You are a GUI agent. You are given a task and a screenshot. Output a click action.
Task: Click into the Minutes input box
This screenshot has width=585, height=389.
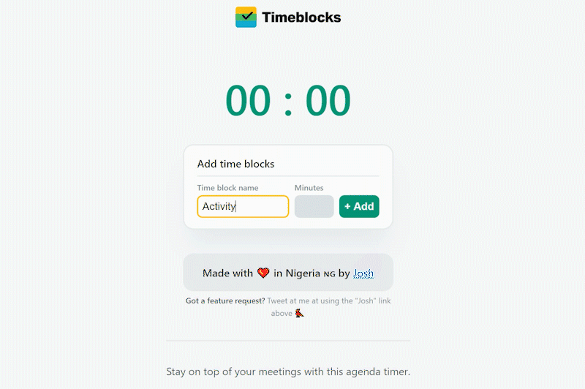tap(314, 206)
